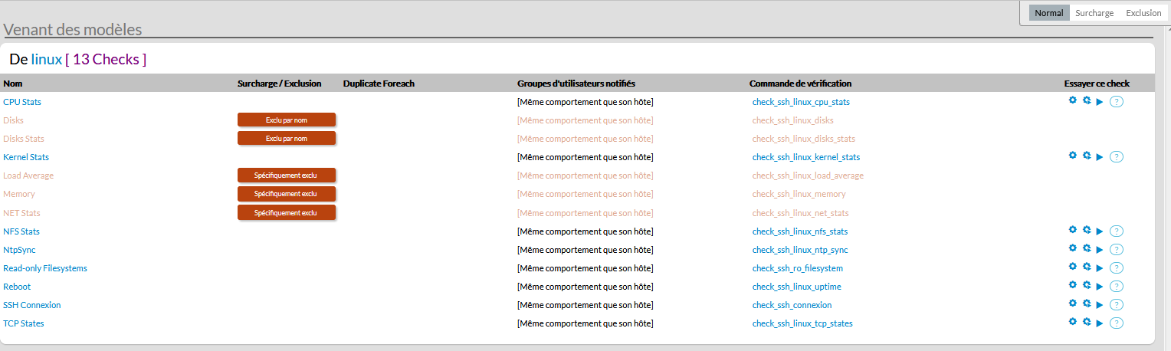Open the Read-only Filesystems check
The image size is (1171, 351).
(45, 268)
